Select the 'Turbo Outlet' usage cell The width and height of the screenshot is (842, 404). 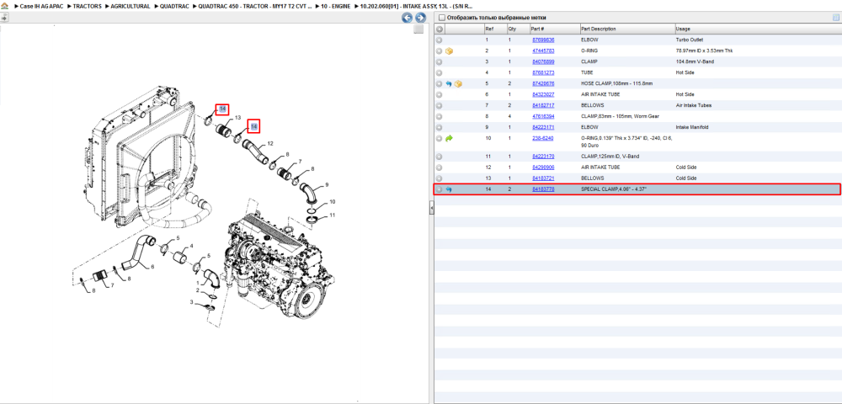point(689,40)
